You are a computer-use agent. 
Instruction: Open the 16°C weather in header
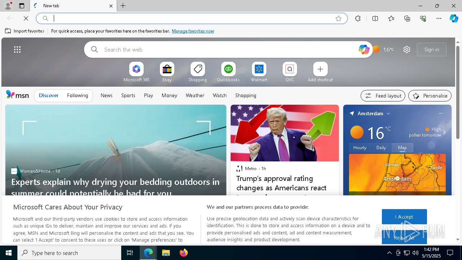coord(383,49)
